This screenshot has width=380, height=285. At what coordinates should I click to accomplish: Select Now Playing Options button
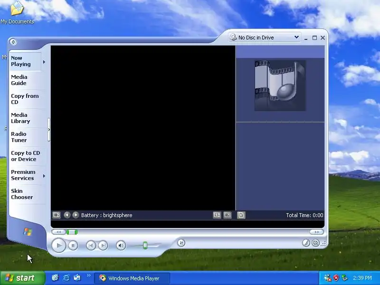tap(57, 215)
